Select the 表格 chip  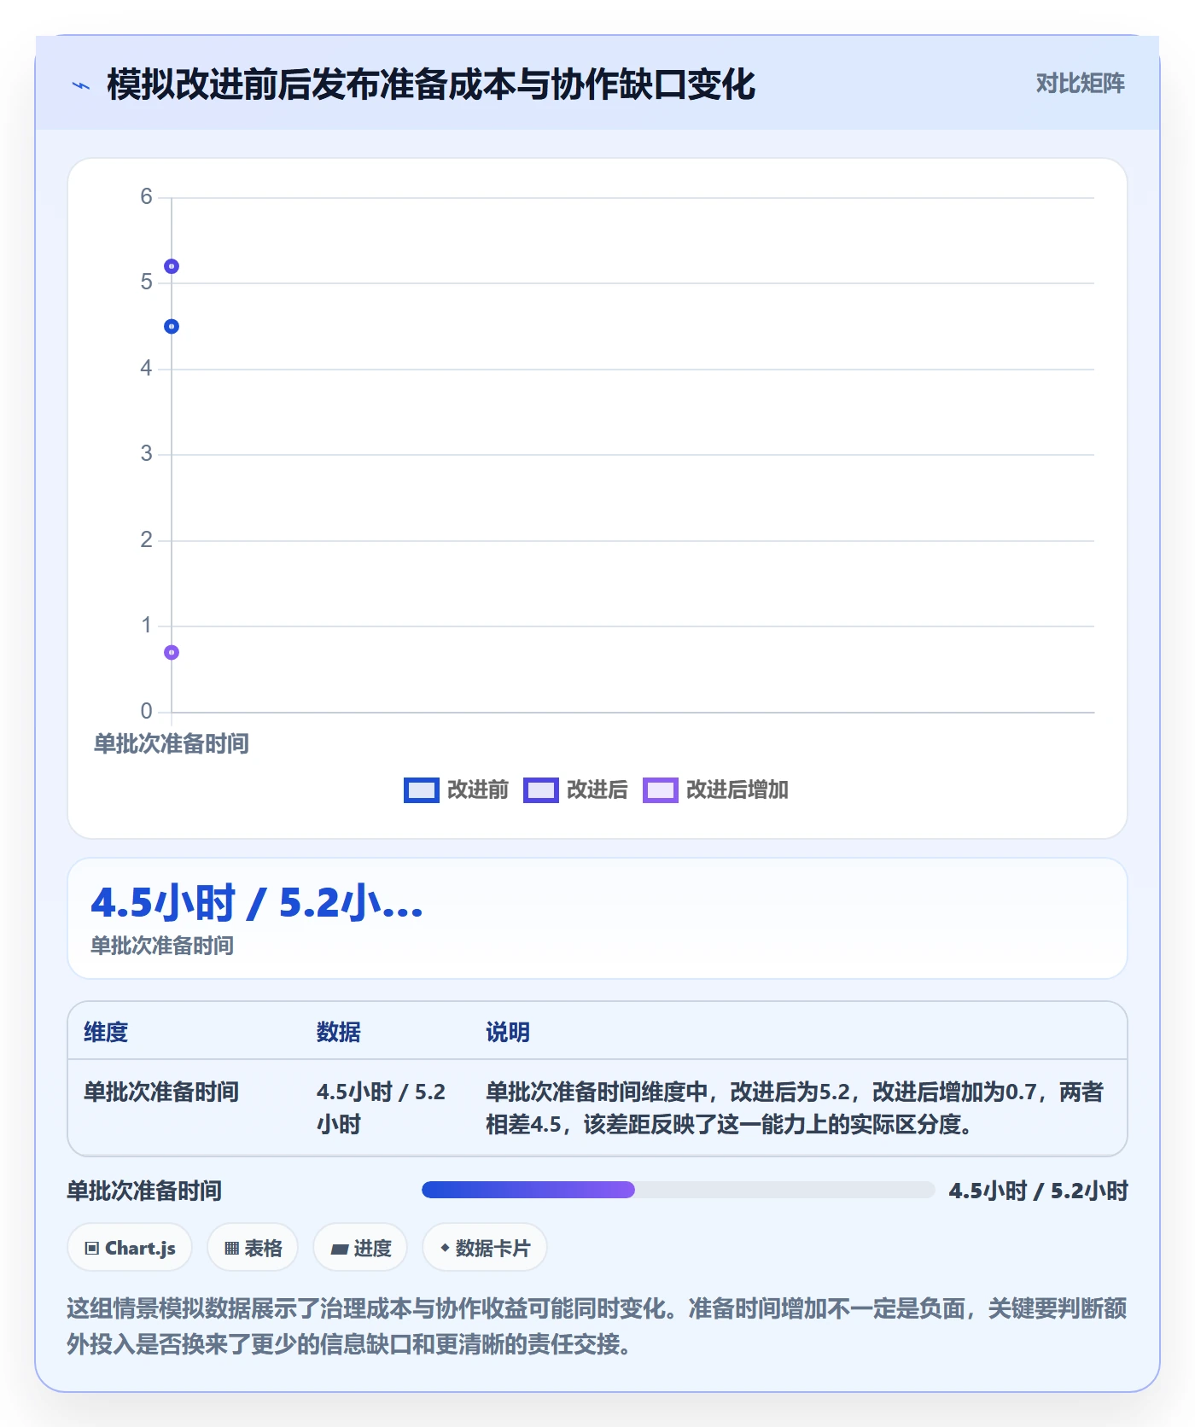[x=253, y=1248]
